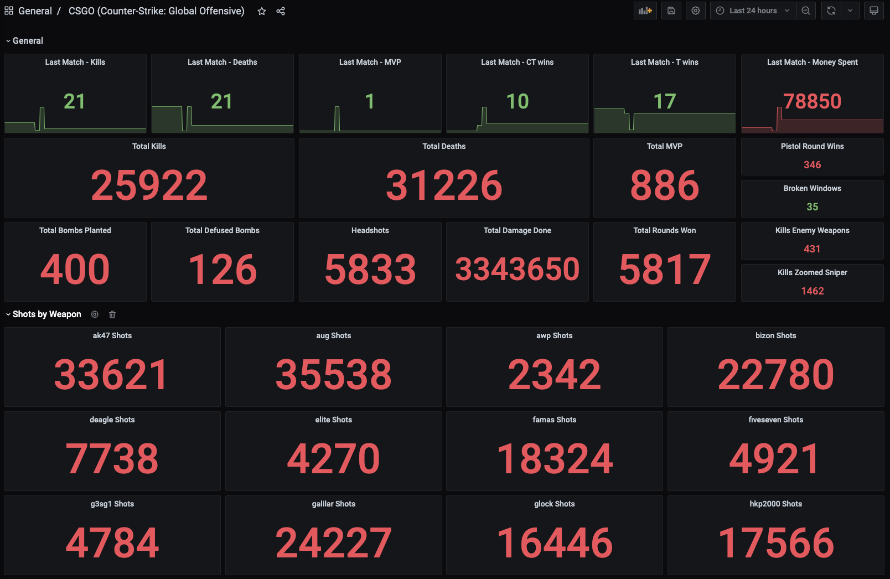Click the bizon Shots panel title
The width and height of the screenshot is (890, 579).
click(776, 335)
